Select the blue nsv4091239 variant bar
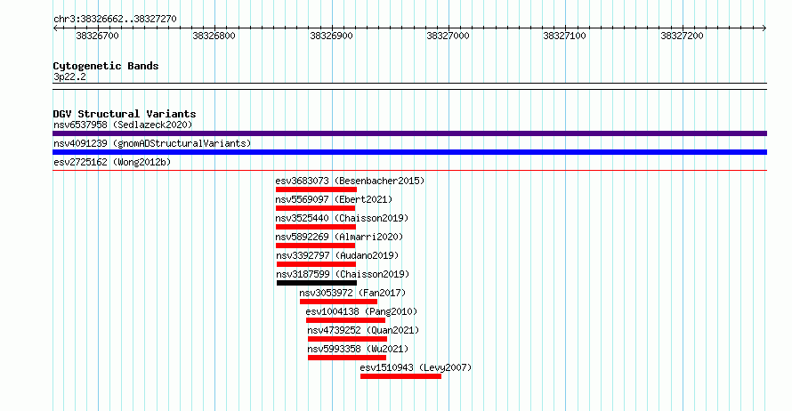Viewport: 792px width, 411px height. [x=409, y=152]
